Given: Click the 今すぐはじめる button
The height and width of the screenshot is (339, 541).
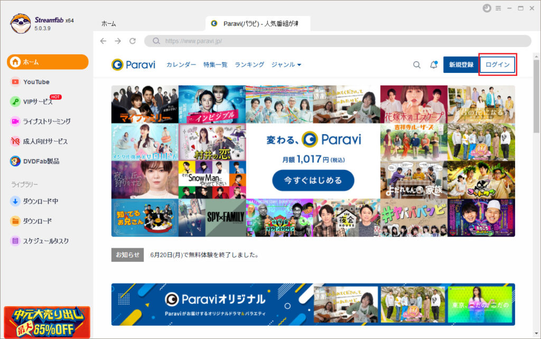Looking at the screenshot, I should [313, 180].
